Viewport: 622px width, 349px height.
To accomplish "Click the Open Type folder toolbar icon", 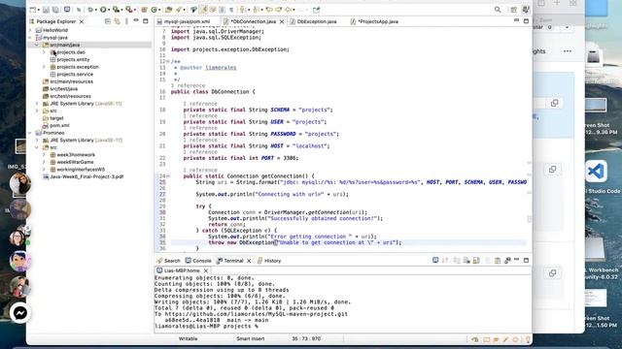I will [168, 10].
